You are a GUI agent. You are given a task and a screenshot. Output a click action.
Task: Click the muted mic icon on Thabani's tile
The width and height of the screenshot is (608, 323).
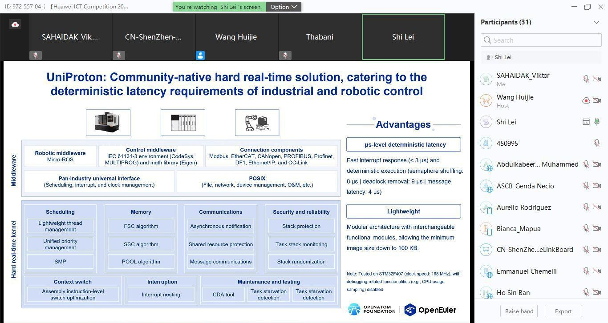tap(285, 56)
